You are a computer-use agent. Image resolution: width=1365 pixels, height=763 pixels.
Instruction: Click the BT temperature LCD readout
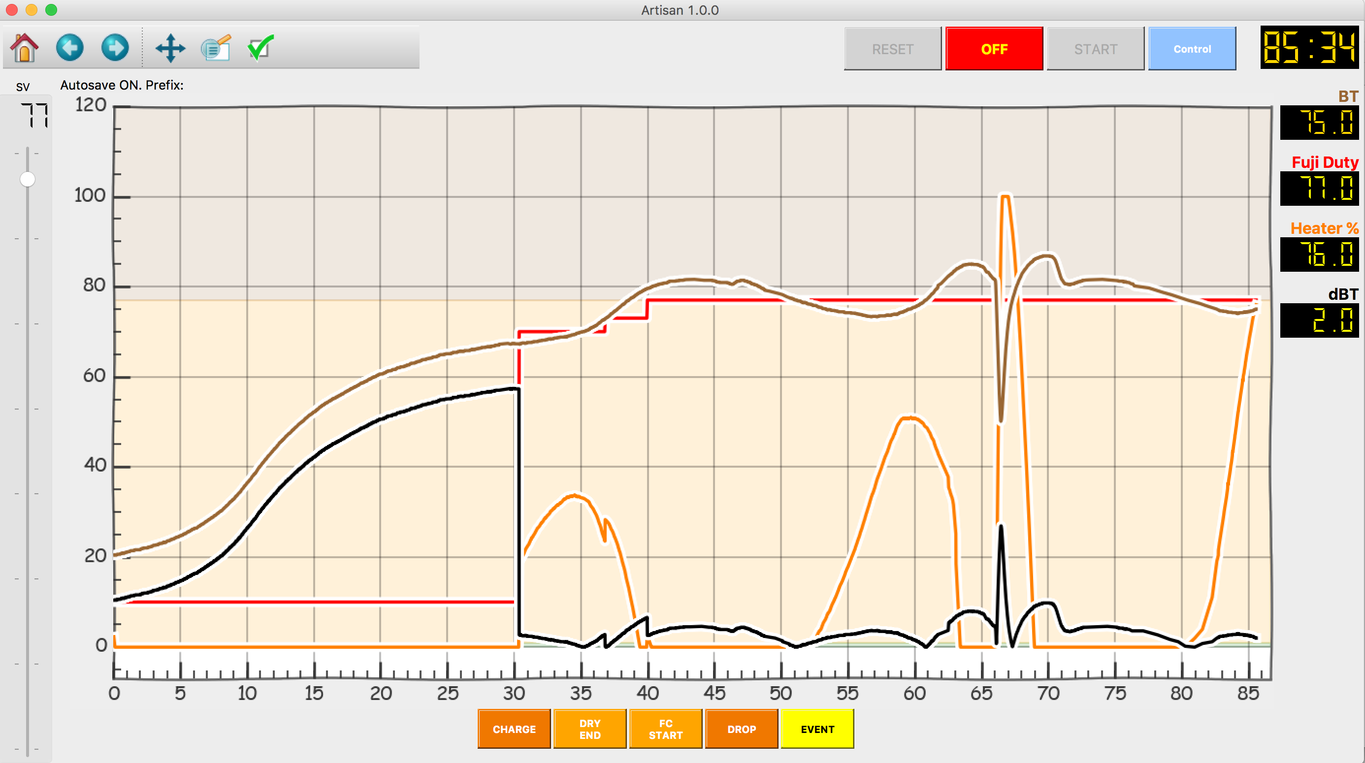click(x=1319, y=123)
